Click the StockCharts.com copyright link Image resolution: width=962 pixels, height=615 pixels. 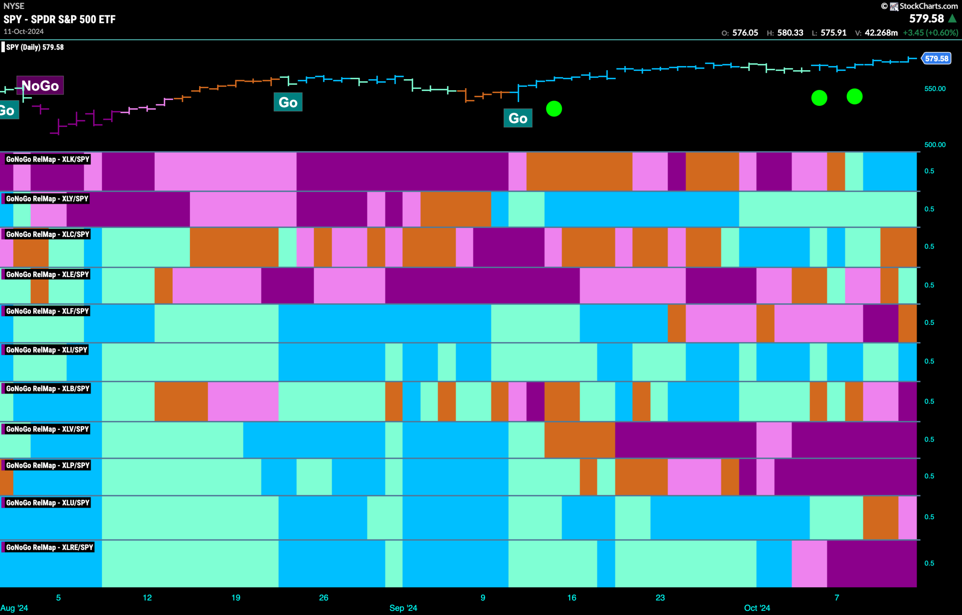click(919, 6)
